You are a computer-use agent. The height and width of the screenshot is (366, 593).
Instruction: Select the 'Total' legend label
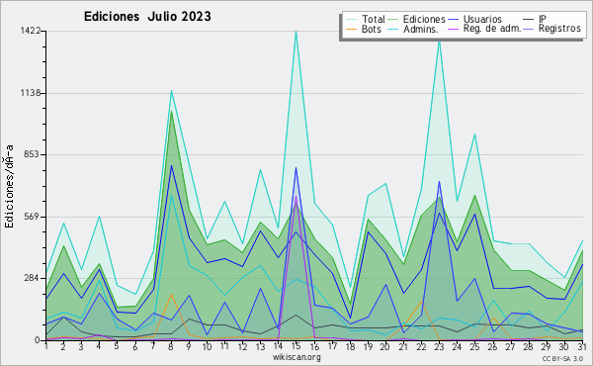(x=374, y=19)
